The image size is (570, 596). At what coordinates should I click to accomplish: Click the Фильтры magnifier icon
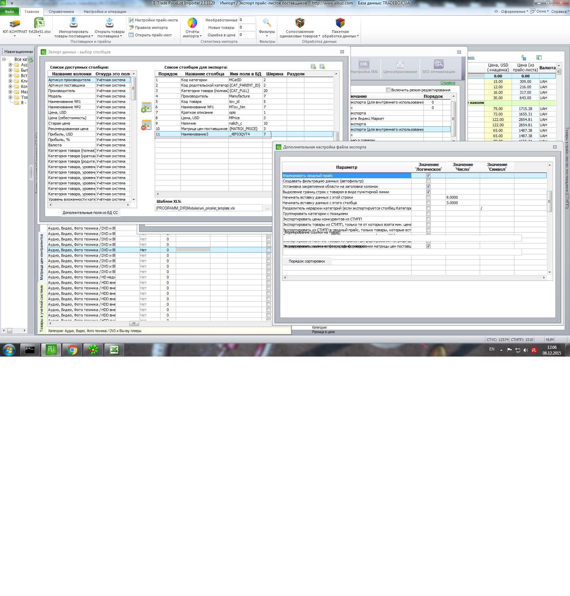click(267, 23)
